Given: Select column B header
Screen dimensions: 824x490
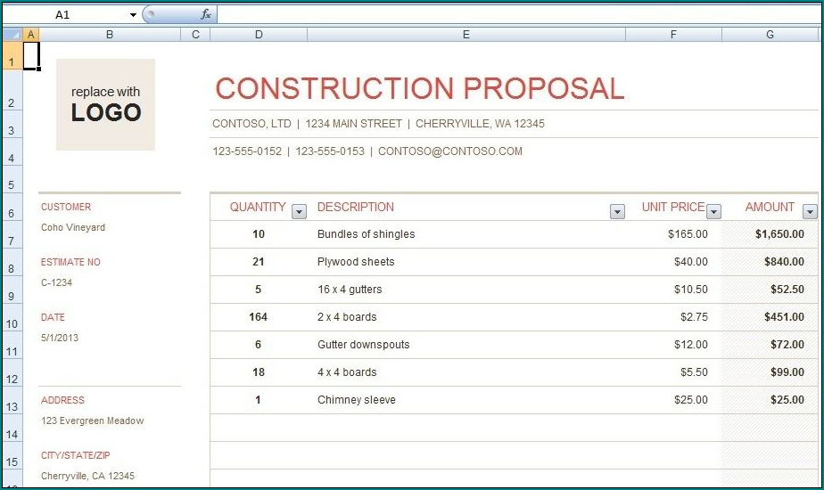Looking at the screenshot, I should (110, 35).
